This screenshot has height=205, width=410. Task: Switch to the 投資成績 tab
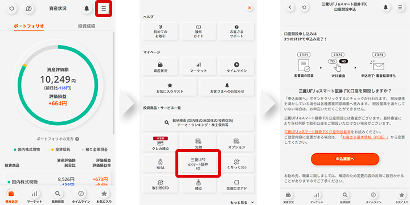[87, 26]
